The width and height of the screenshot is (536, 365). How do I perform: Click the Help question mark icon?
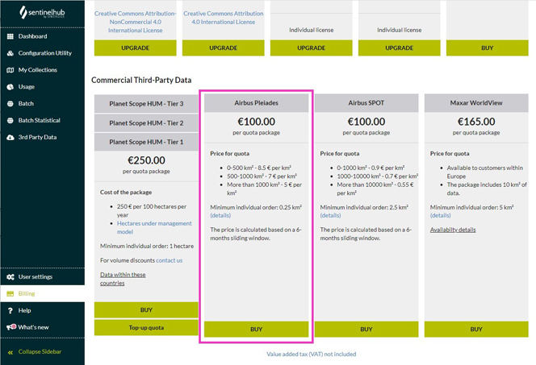point(10,310)
